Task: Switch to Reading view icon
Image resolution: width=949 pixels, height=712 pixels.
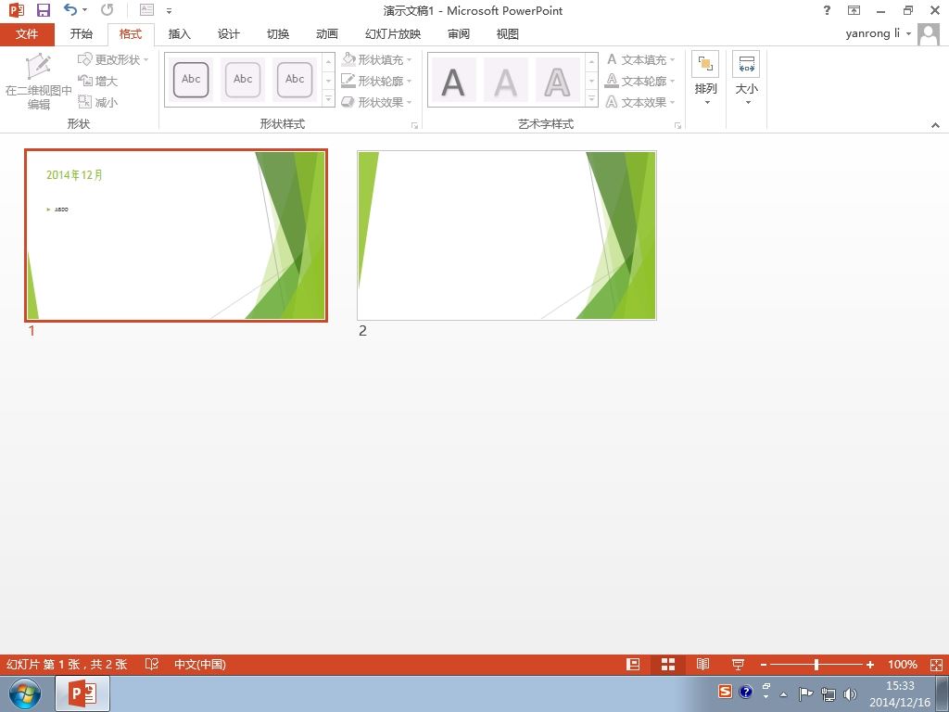Action: coord(702,664)
